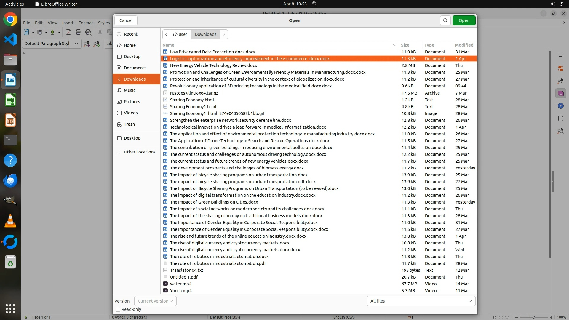Open Trash in the sidebar
This screenshot has height=320, width=569.
pyautogui.click(x=129, y=124)
